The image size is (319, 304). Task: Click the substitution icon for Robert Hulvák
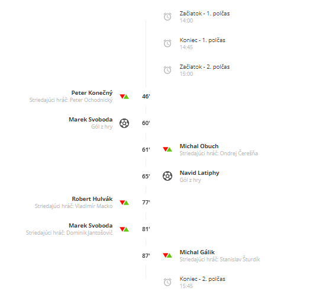tap(124, 203)
